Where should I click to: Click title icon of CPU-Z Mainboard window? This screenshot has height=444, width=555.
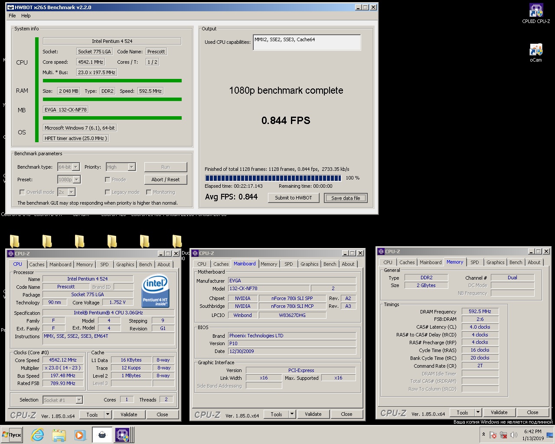pos(195,253)
